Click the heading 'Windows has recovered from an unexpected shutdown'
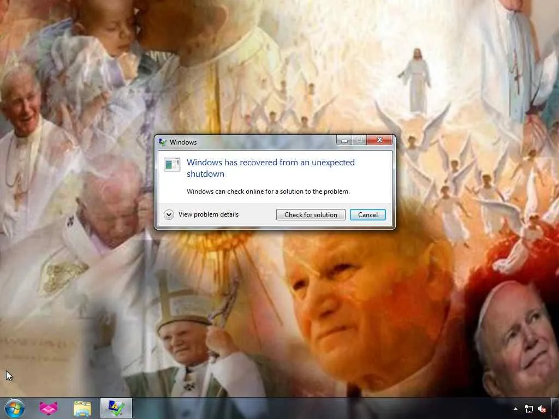Image resolution: width=559 pixels, height=419 pixels. (x=271, y=168)
